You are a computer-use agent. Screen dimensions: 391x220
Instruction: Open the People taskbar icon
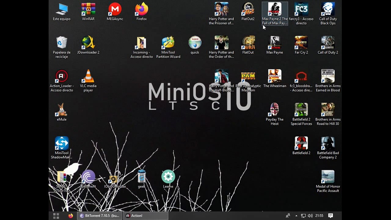[288, 216]
